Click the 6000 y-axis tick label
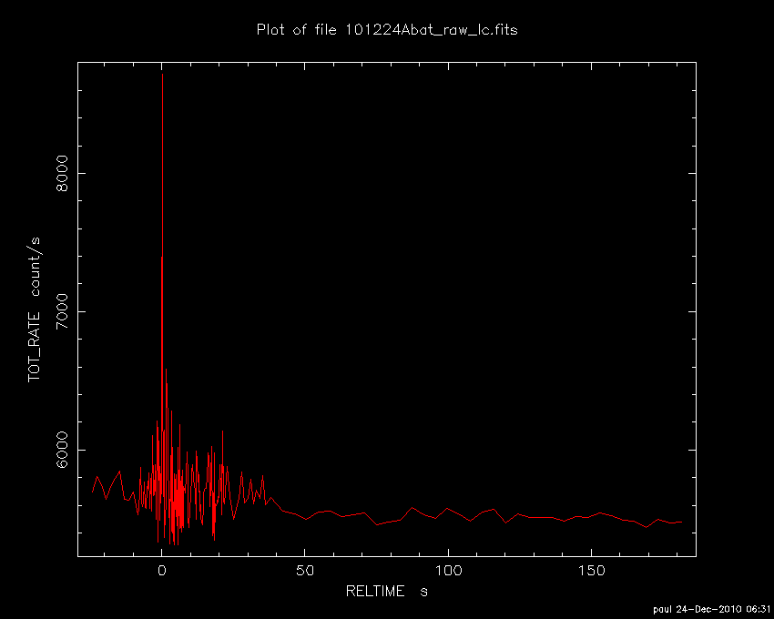This screenshot has height=619, width=774. [62, 450]
